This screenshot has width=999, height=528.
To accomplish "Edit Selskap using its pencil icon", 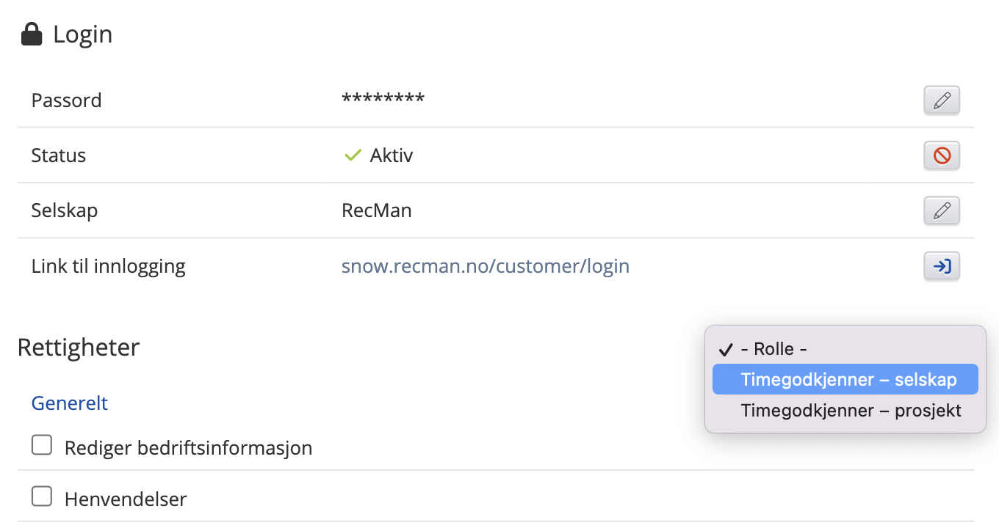I will [x=942, y=211].
